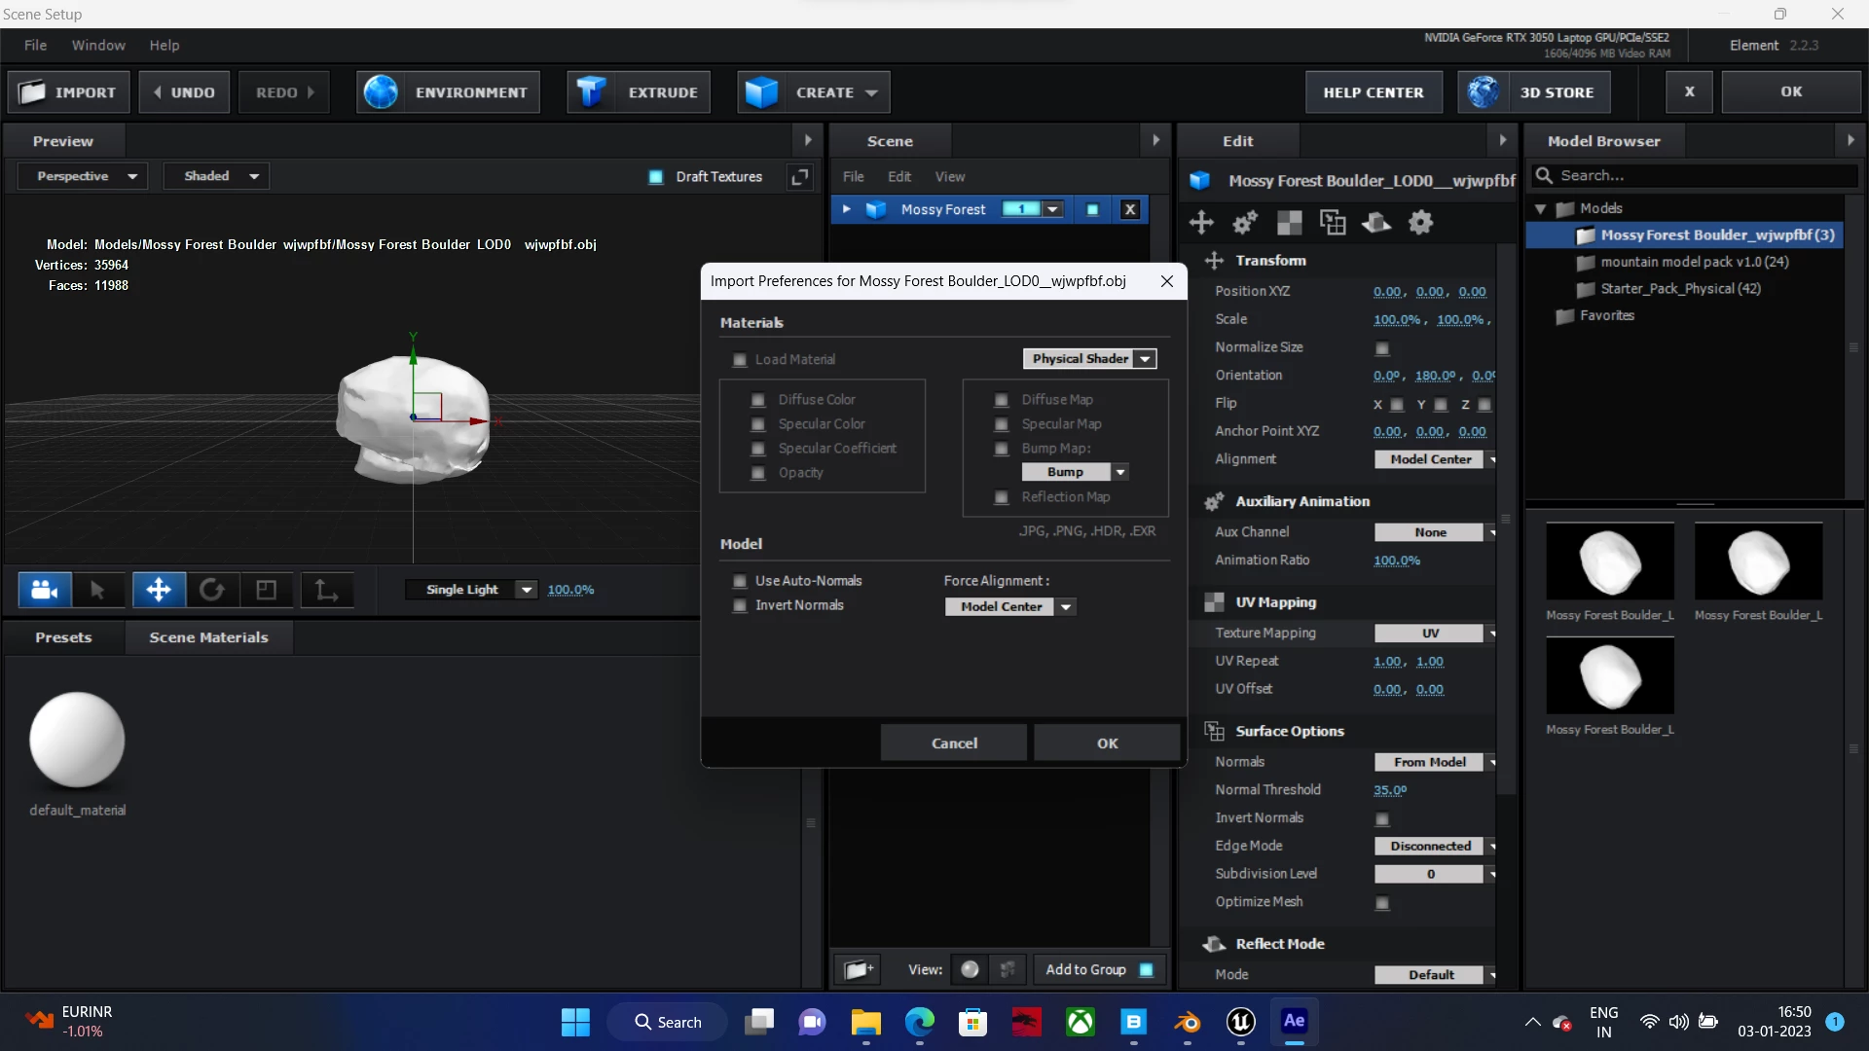Check Use Auto-Normals option
This screenshot has width=1869, height=1051.
[x=740, y=581]
